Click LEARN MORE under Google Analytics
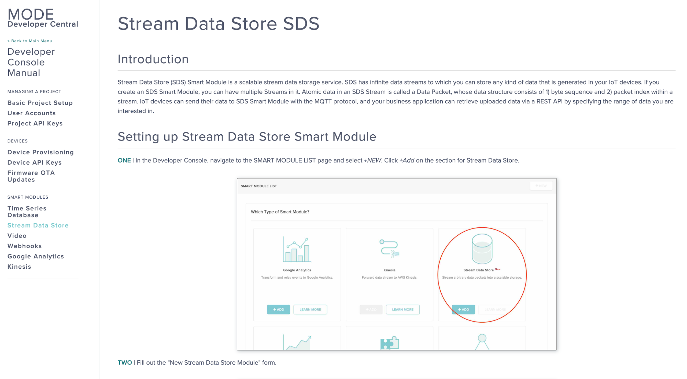Screen dimensions: 687x379 tap(310, 309)
